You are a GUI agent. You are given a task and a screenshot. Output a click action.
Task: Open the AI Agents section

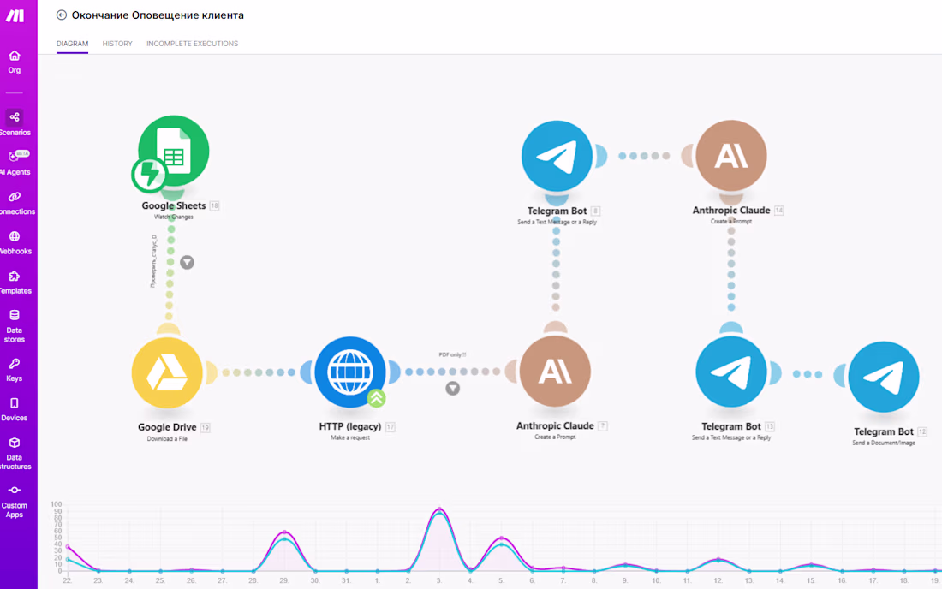tap(15, 163)
